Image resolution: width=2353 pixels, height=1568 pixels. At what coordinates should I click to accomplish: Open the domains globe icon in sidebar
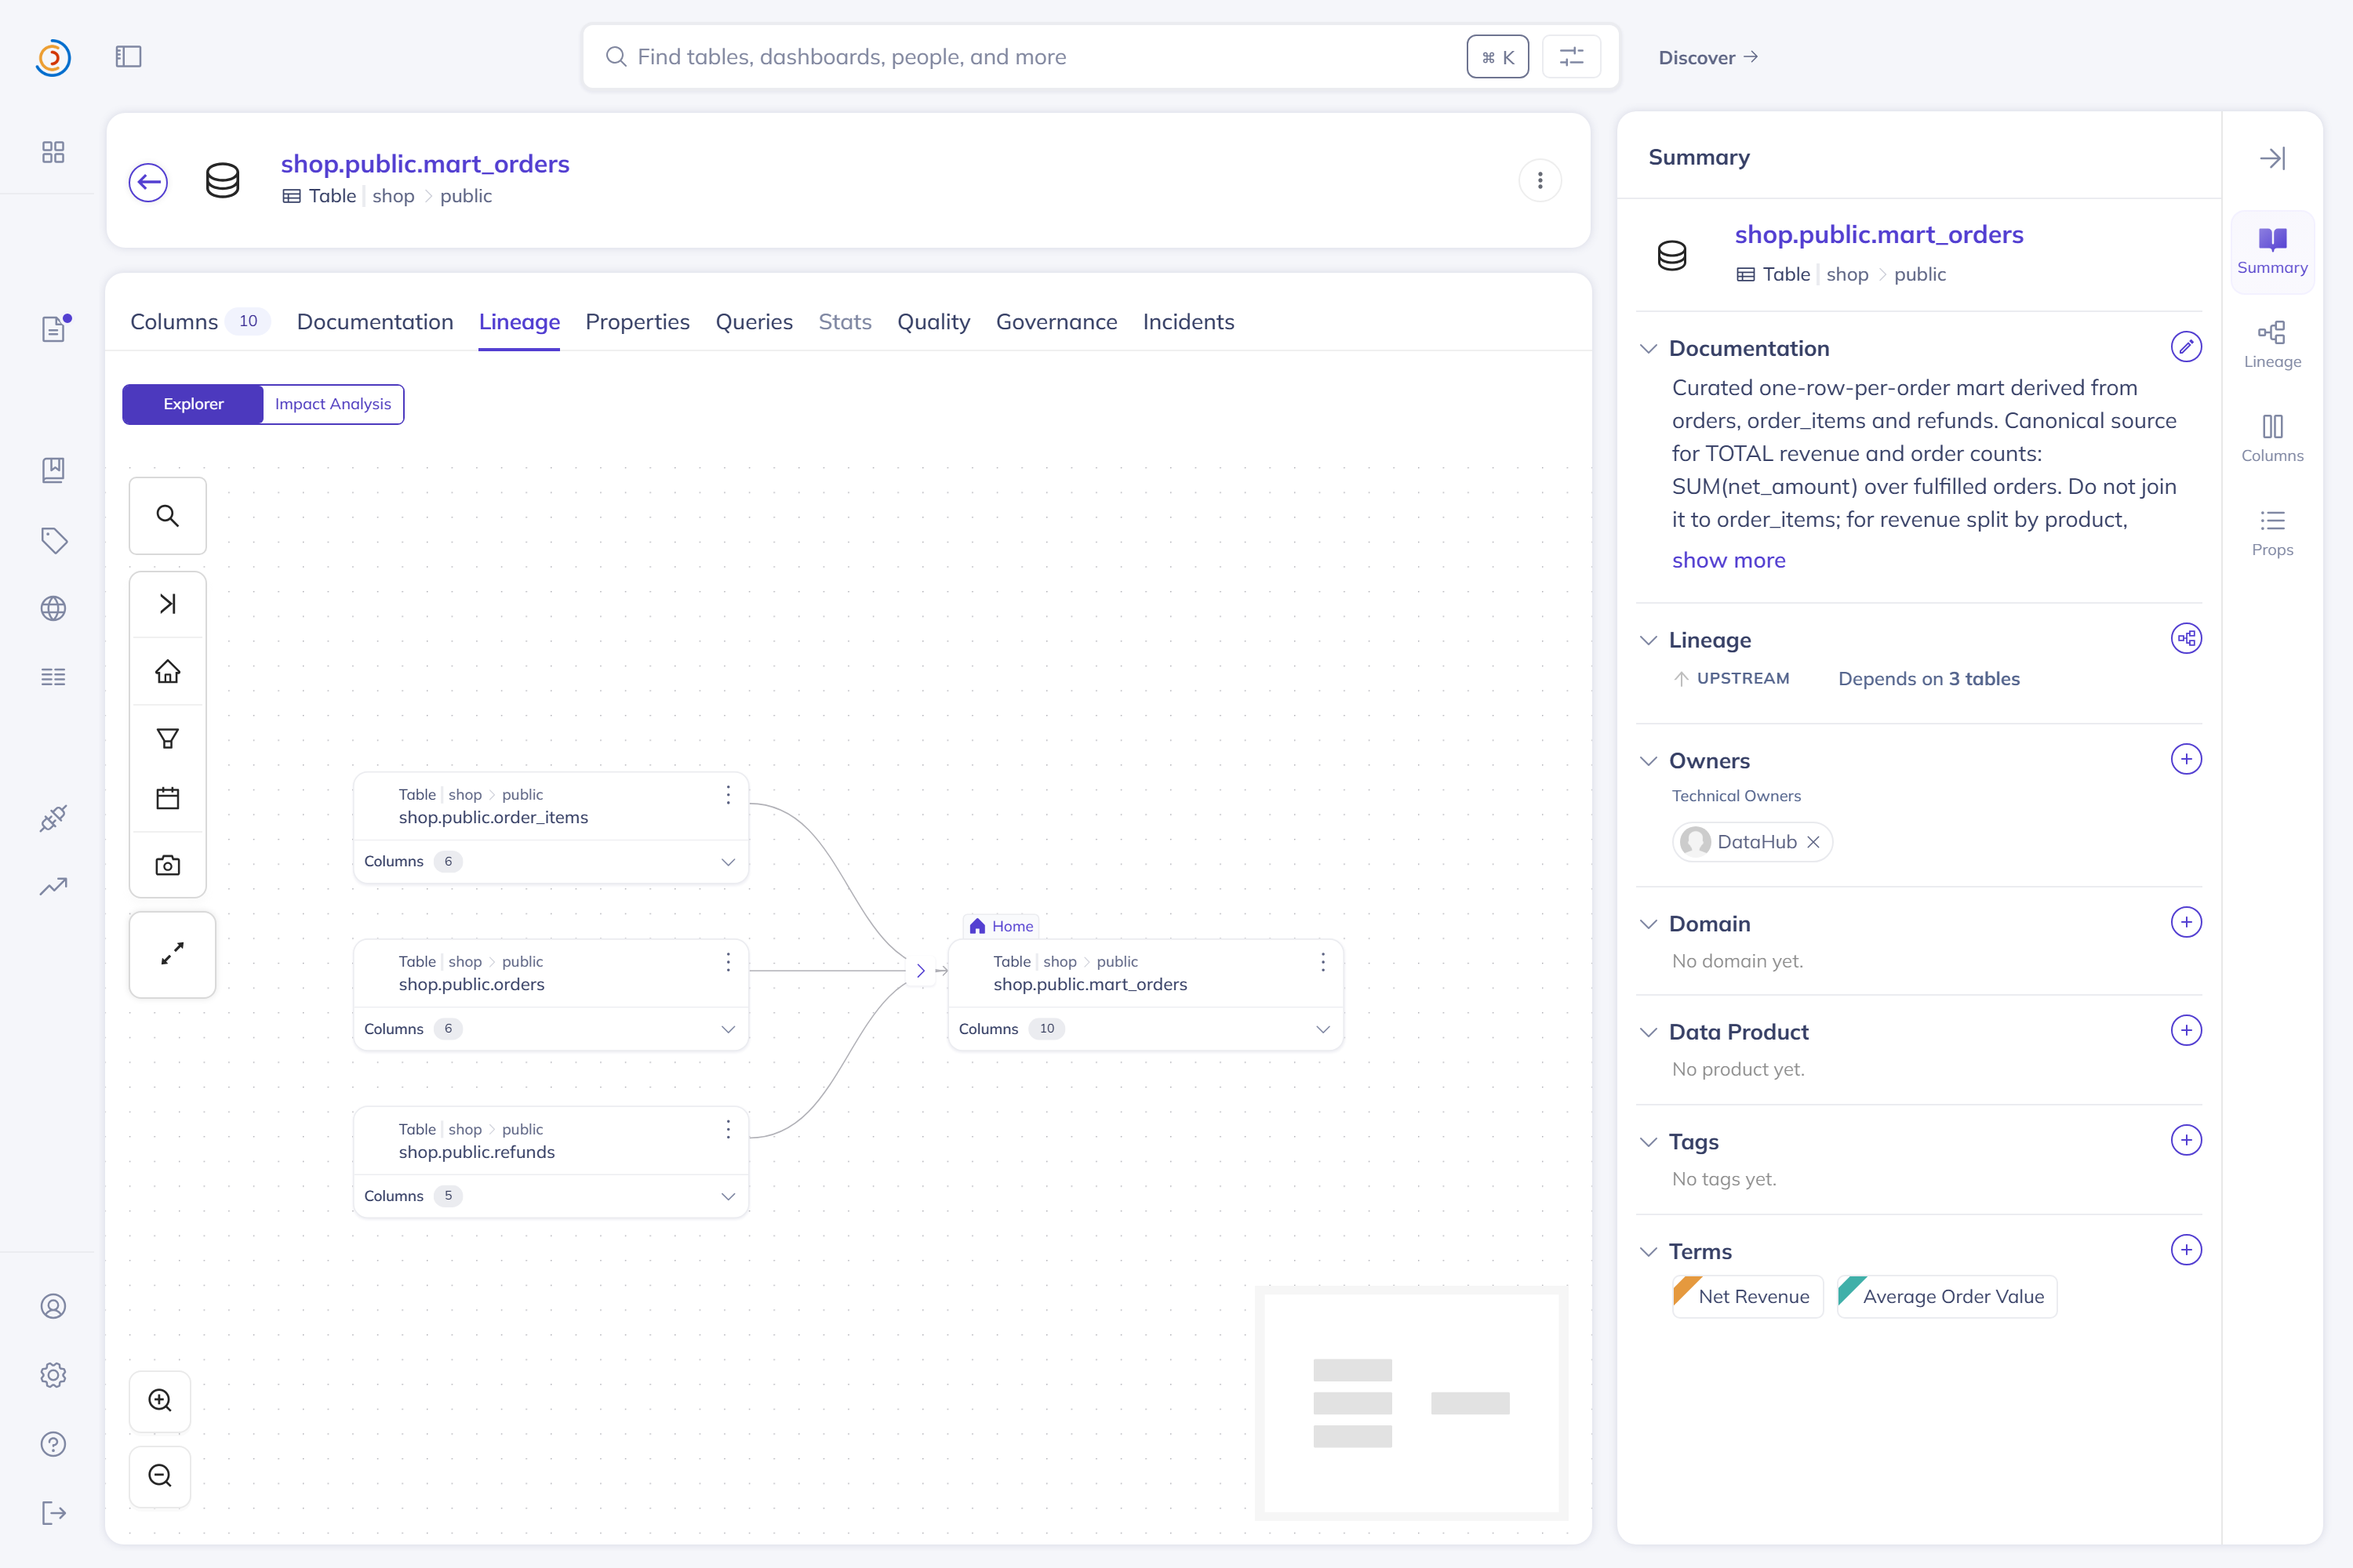pyautogui.click(x=53, y=608)
